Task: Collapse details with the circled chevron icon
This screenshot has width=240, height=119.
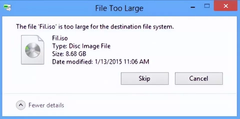Action: click(x=21, y=105)
